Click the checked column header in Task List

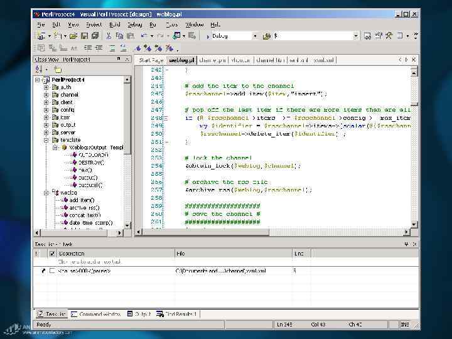[52, 254]
